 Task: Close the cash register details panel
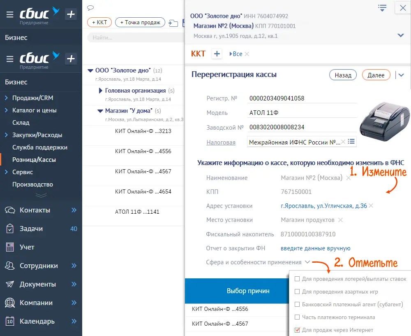coord(403,8)
